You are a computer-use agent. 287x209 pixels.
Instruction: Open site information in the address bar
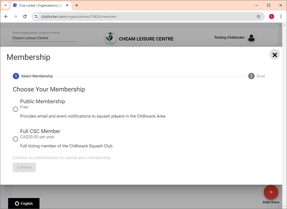click(x=36, y=16)
